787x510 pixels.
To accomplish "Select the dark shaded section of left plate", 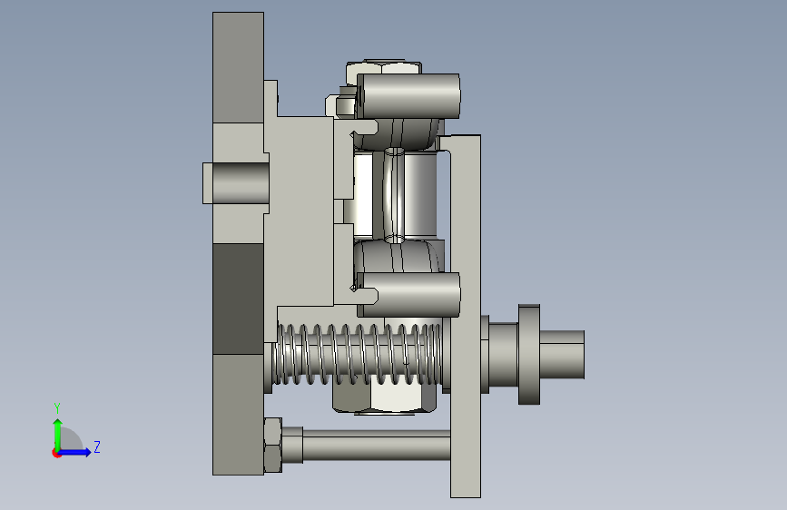I will (x=238, y=299).
